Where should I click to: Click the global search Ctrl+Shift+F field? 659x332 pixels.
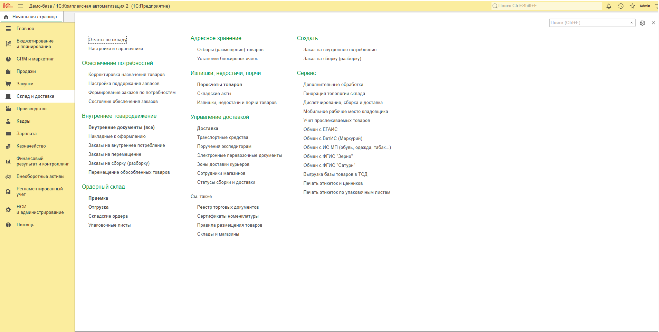tap(546, 6)
